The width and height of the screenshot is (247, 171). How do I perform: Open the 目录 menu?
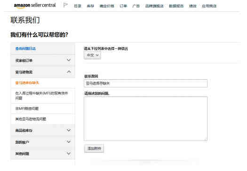click(x=78, y=6)
